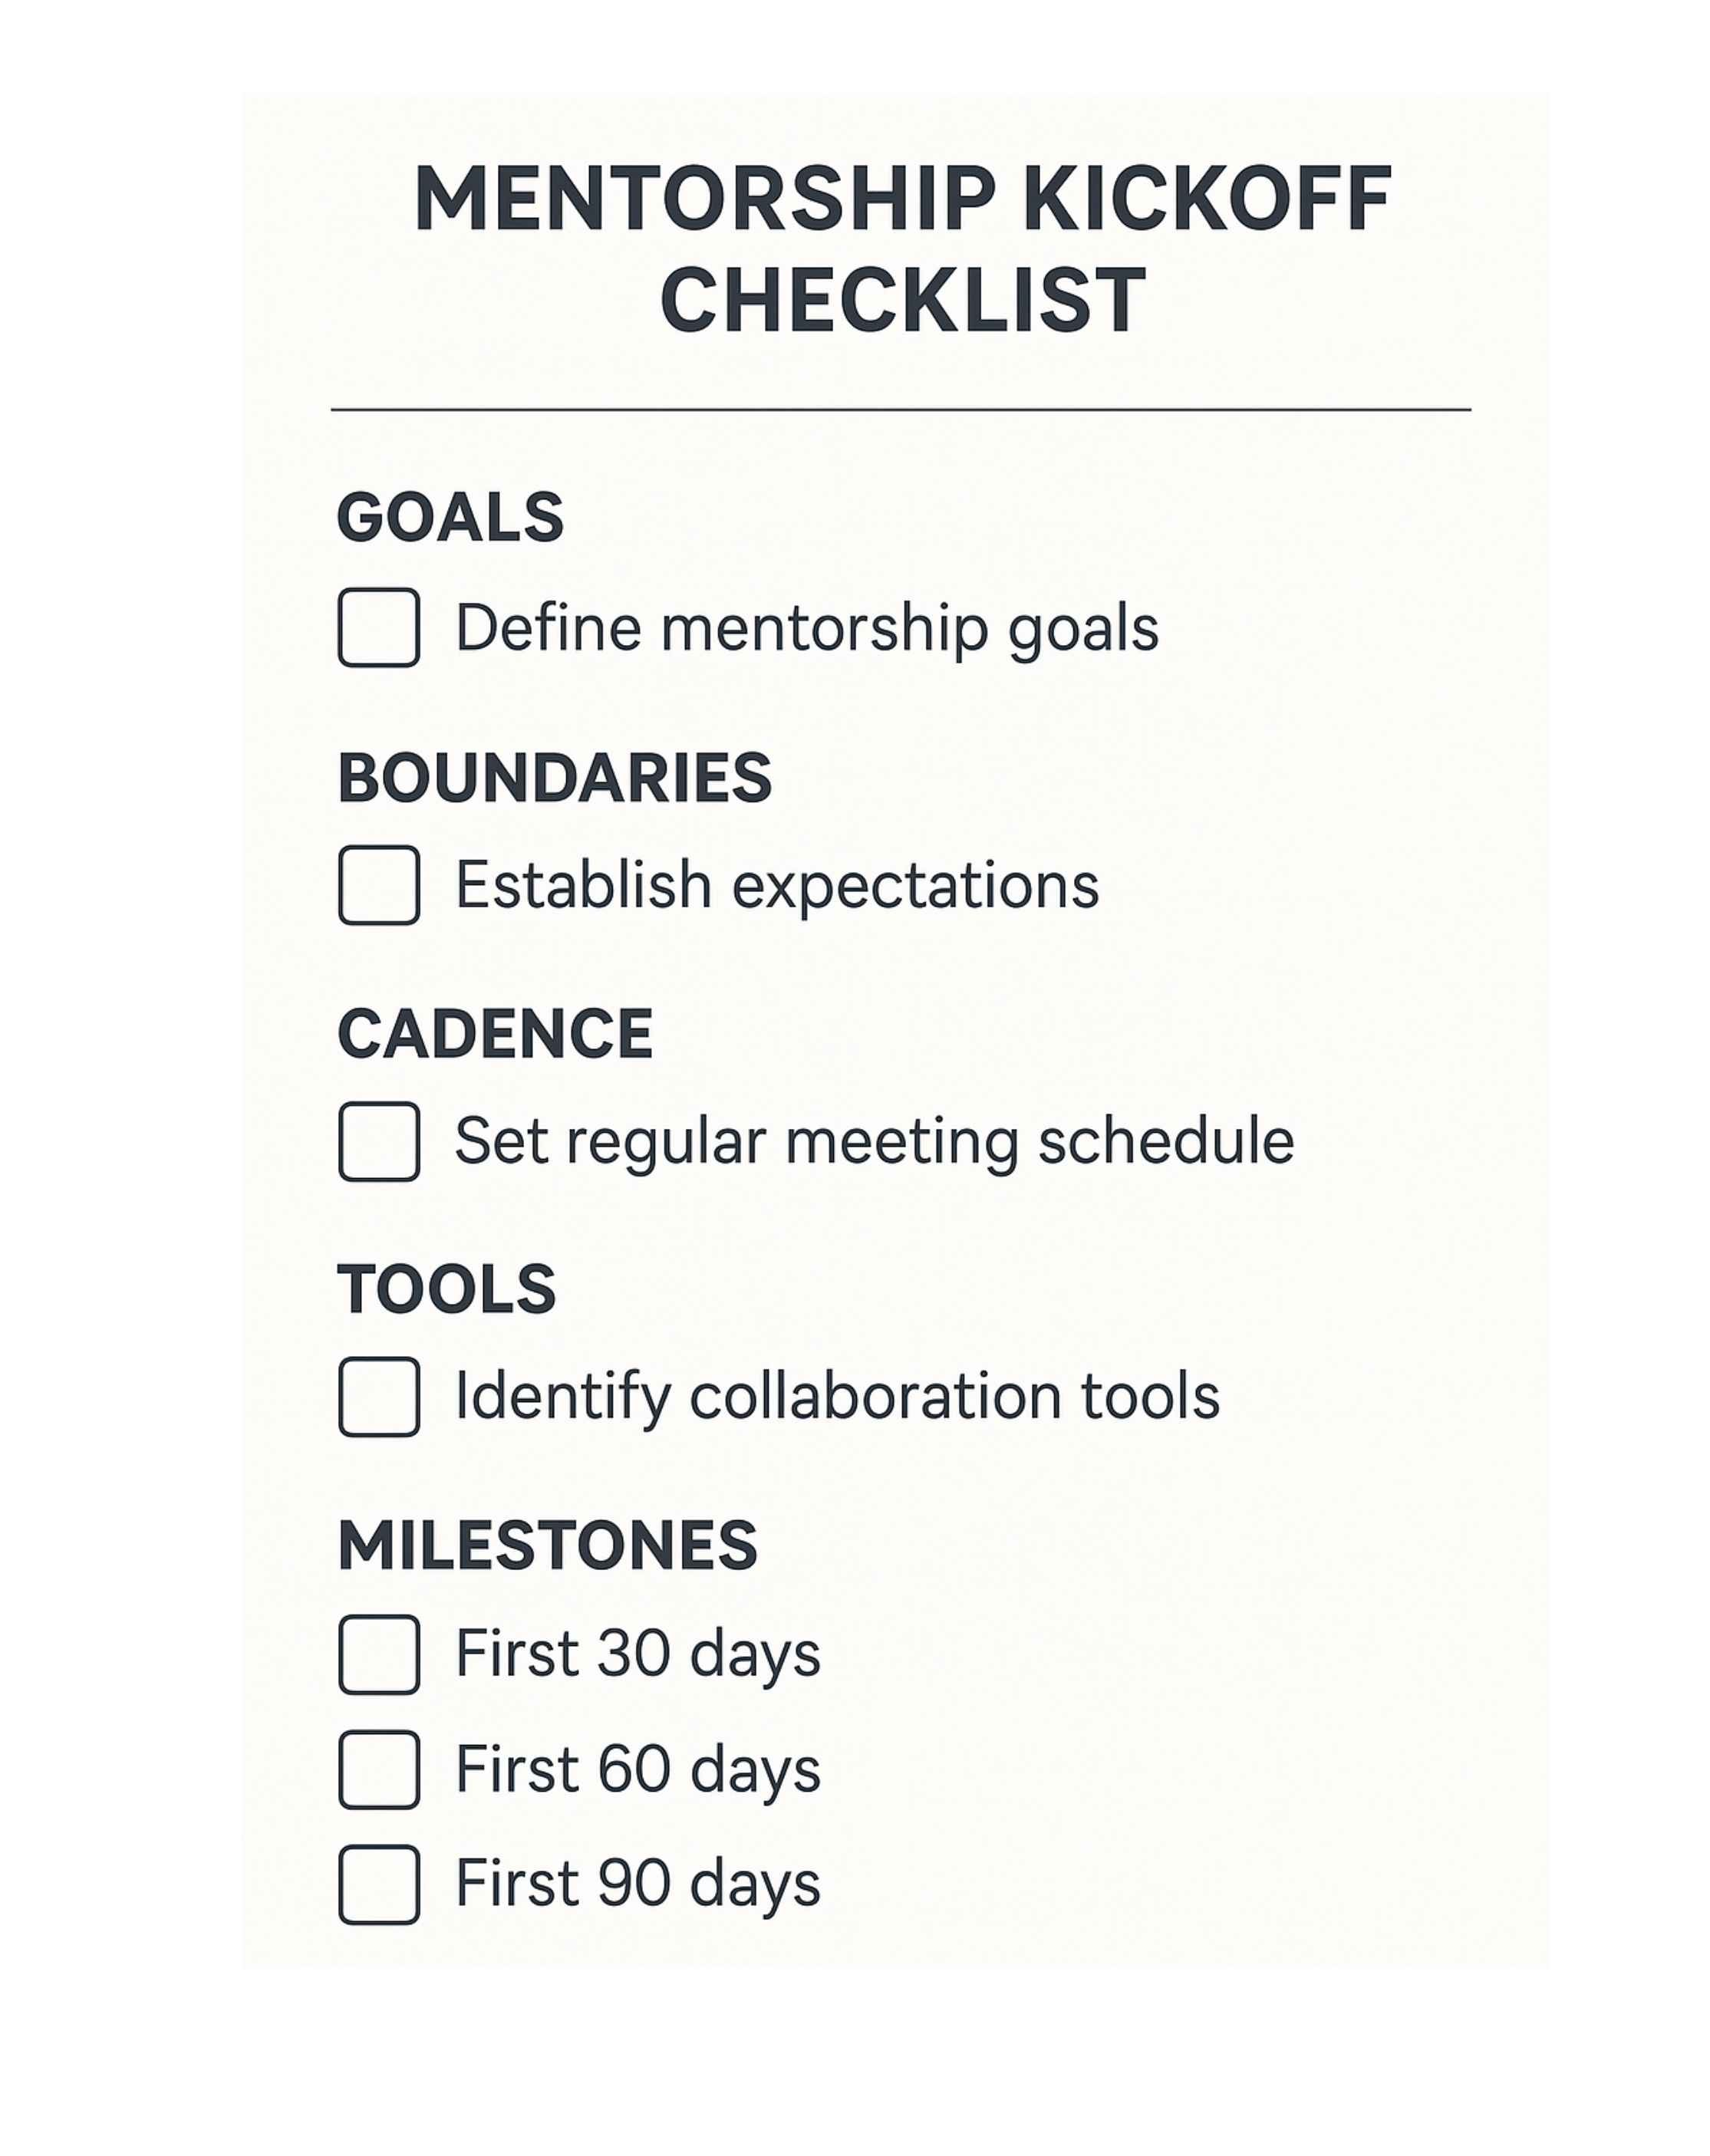Viewport: 1710px width, 2156px height.
Task: Select the BOUNDARIES section heading
Action: point(554,777)
